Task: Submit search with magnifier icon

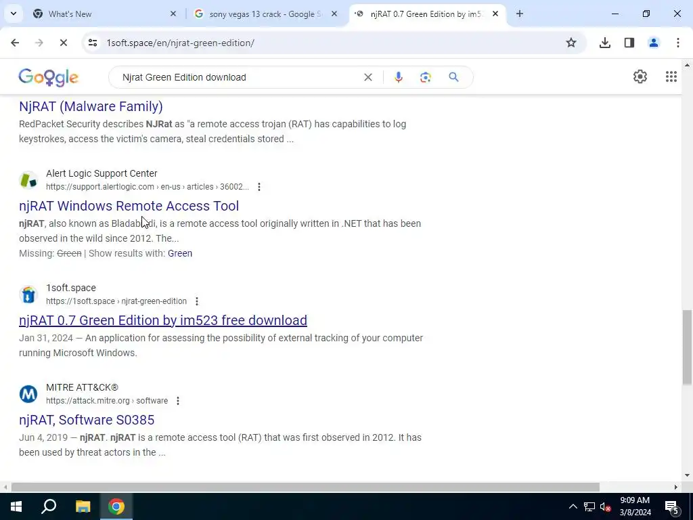Action: pos(453,77)
